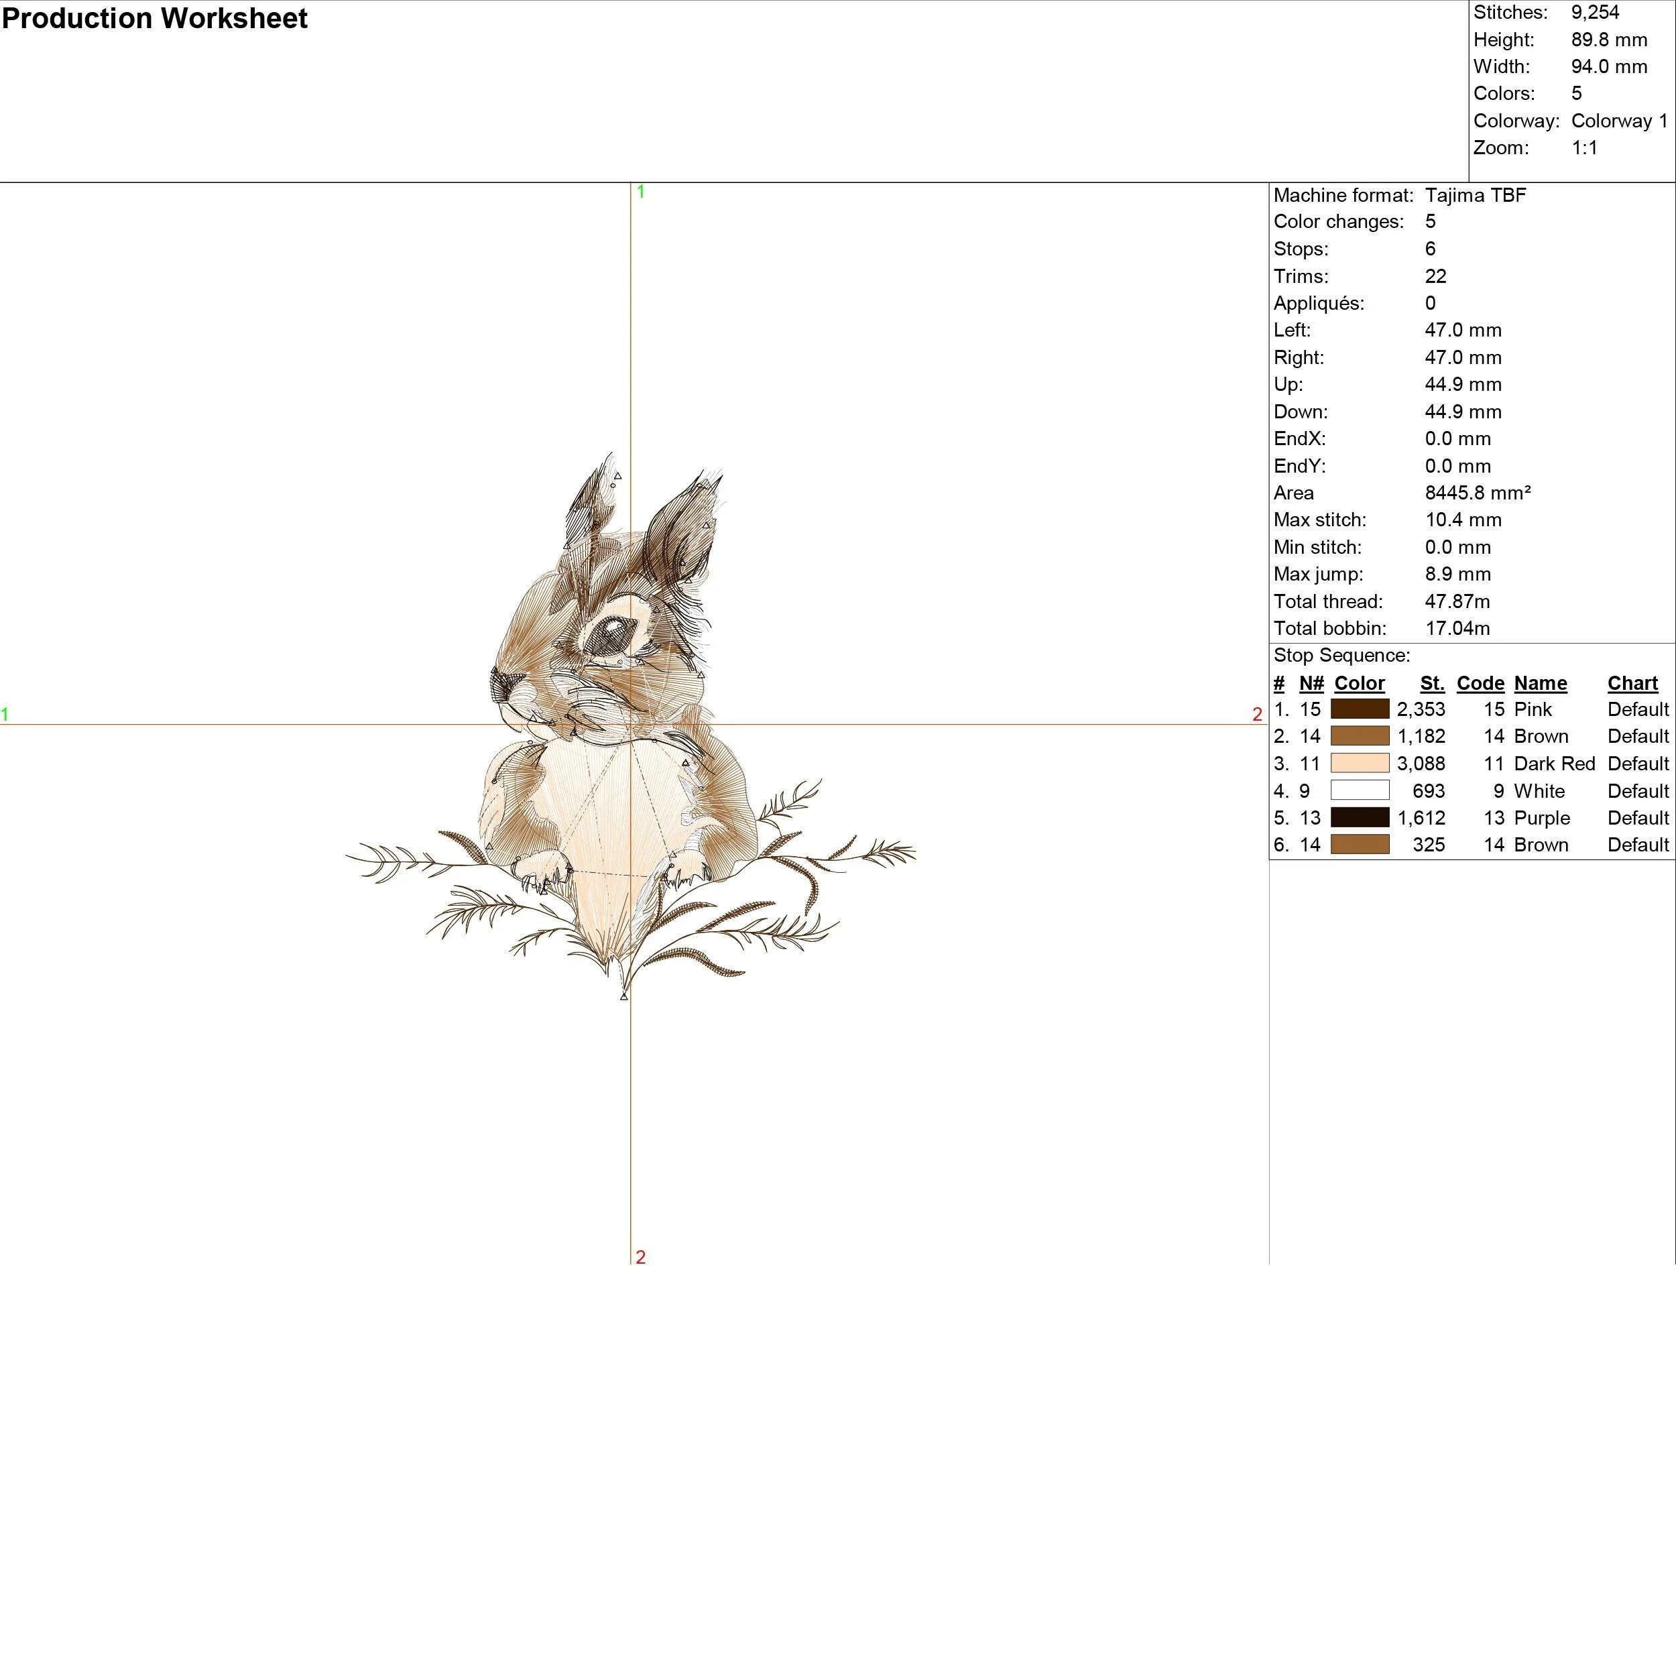
Task: Click the Brown swatch in row 2
Action: [x=1360, y=735]
